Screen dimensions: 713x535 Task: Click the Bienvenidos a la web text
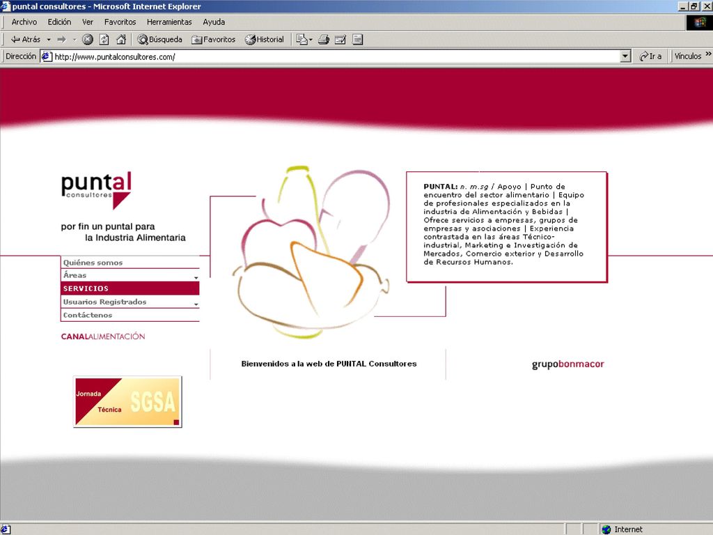tap(329, 364)
